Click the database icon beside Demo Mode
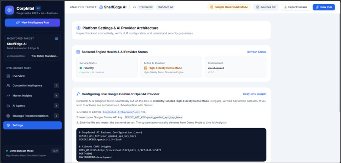The image size is (341, 163). 146,68
